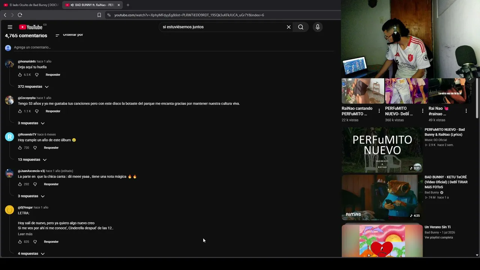Open @RosendoTV profile avatar
This screenshot has height=270, width=480.
pyautogui.click(x=9, y=136)
